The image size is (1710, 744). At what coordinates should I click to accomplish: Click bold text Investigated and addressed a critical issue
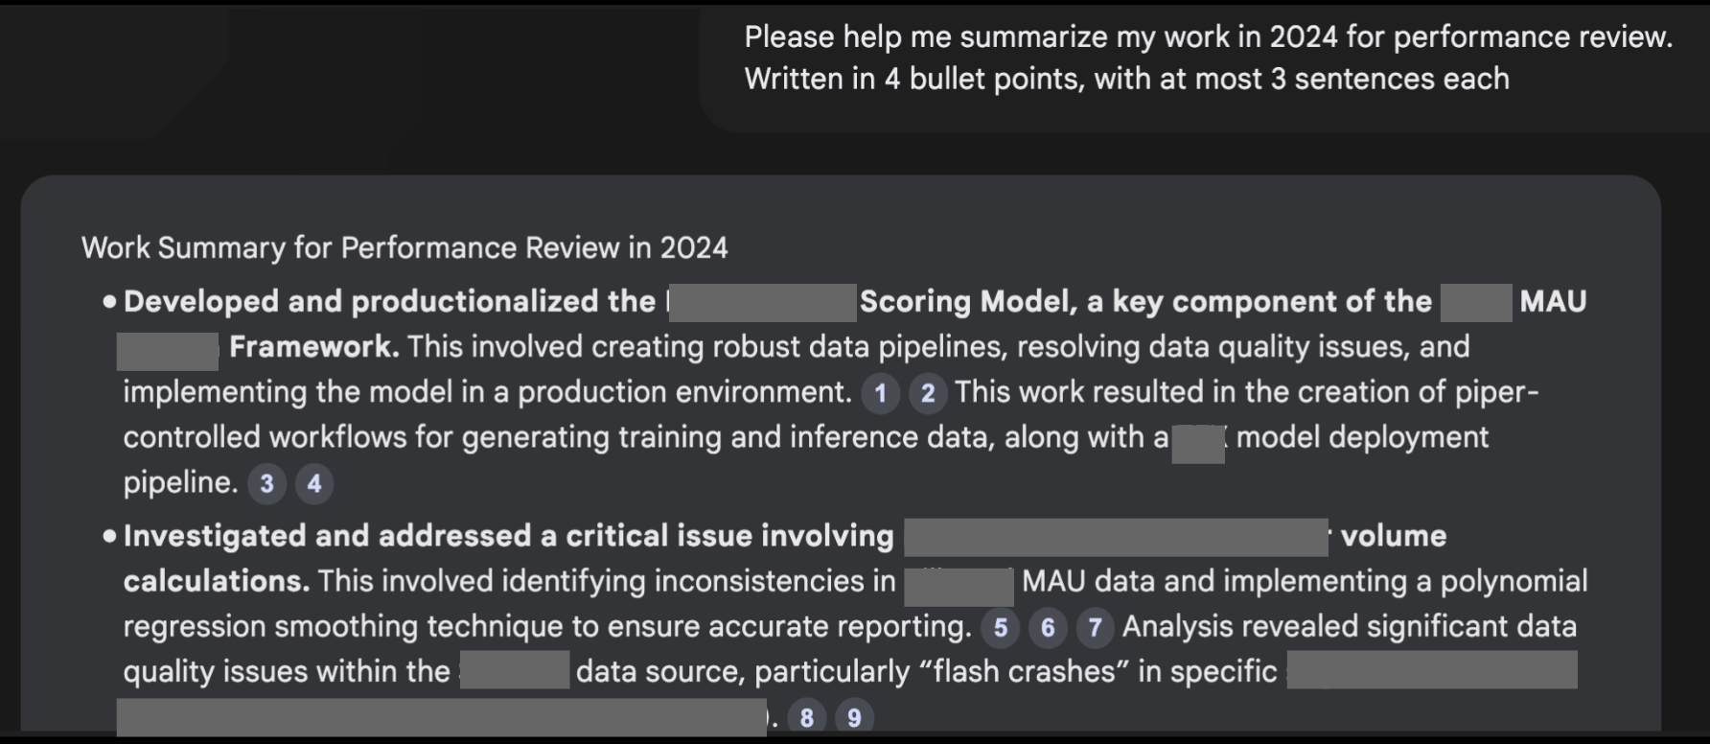(x=508, y=536)
